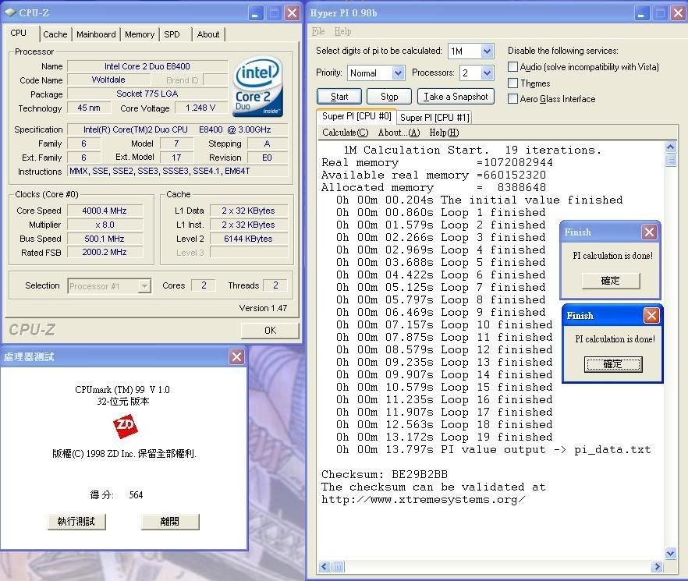
Task: Open the Processor #1 selection dropdown
Action: point(144,286)
